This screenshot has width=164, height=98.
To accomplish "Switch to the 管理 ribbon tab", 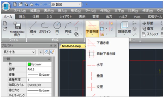I will (95, 17).
